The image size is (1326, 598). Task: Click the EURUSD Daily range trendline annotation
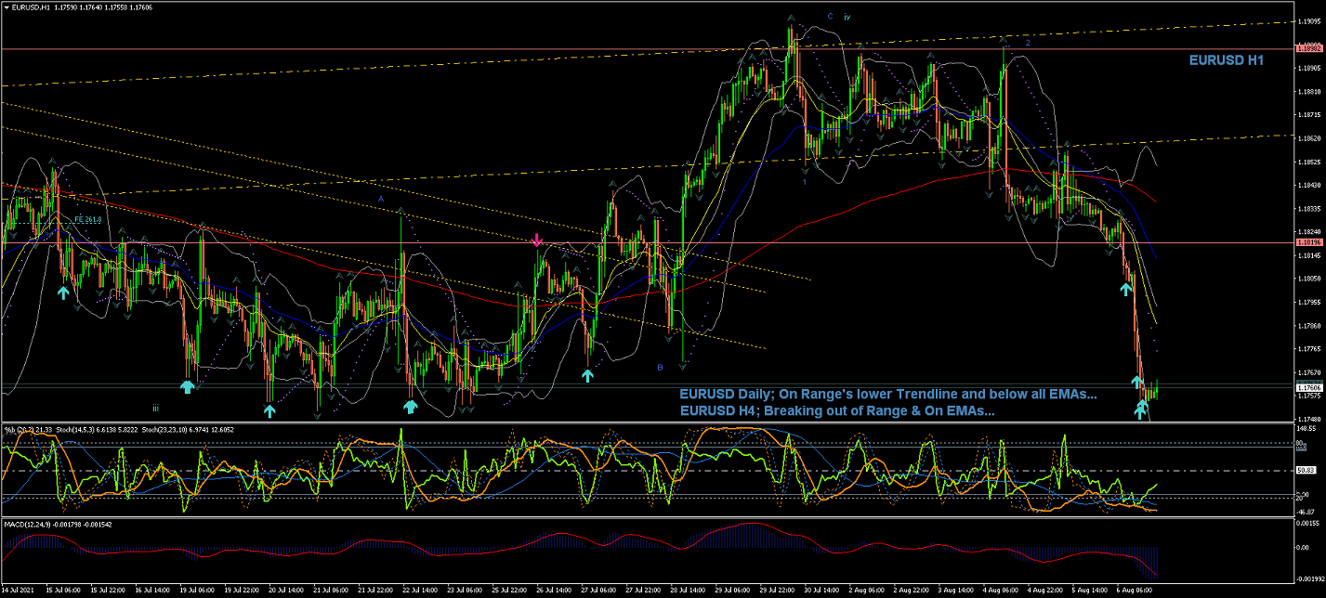(x=887, y=395)
